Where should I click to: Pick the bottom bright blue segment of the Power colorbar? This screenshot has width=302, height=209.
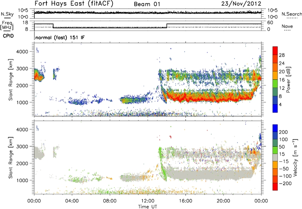[x=275, y=108]
